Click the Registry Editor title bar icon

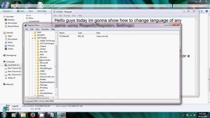pyautogui.click(x=26, y=25)
